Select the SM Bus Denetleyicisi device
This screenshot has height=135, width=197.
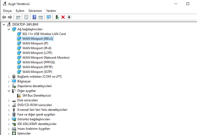(37, 96)
